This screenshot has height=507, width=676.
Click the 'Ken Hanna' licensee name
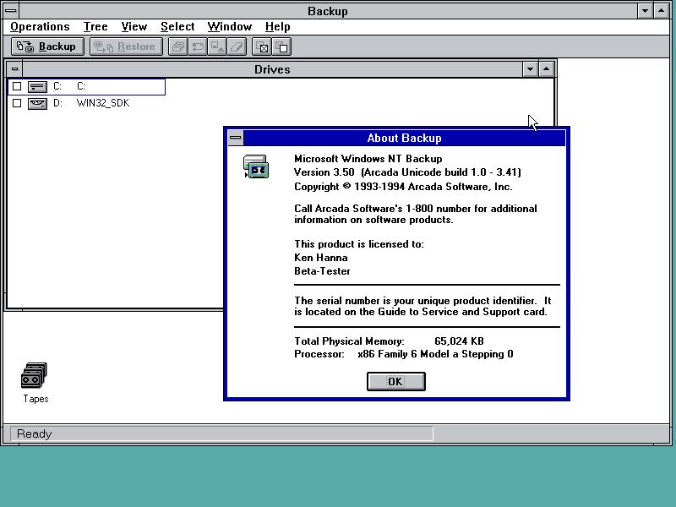point(321,258)
